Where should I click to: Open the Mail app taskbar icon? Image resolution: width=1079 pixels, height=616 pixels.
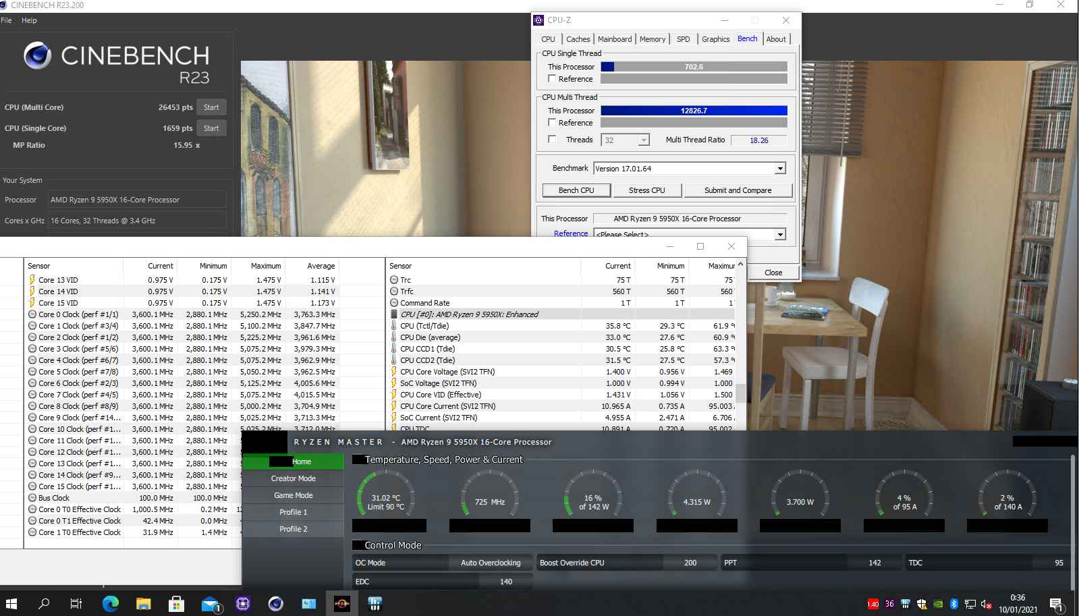click(210, 604)
